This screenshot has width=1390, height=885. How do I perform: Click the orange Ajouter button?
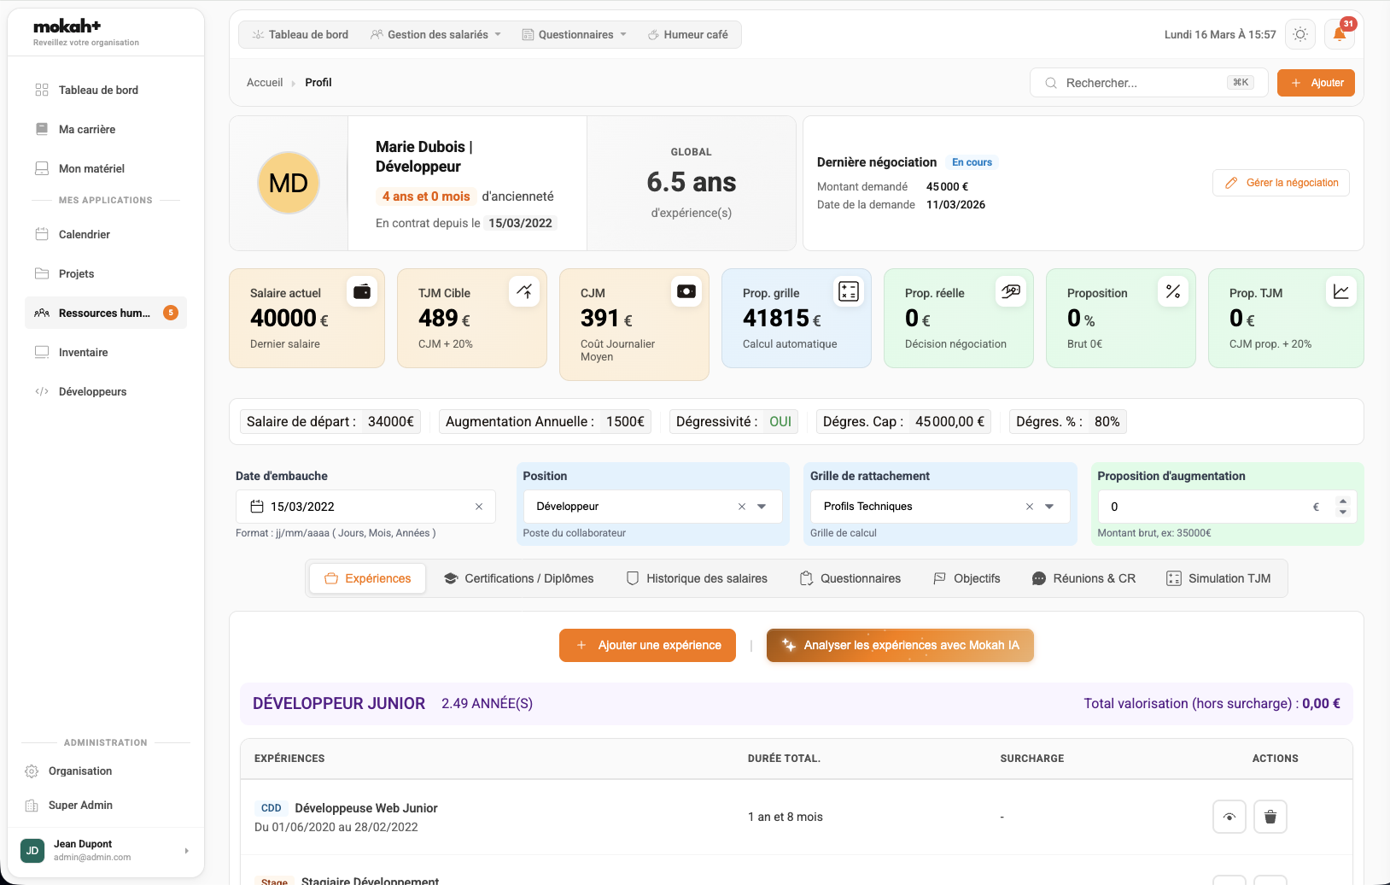pyautogui.click(x=1316, y=83)
